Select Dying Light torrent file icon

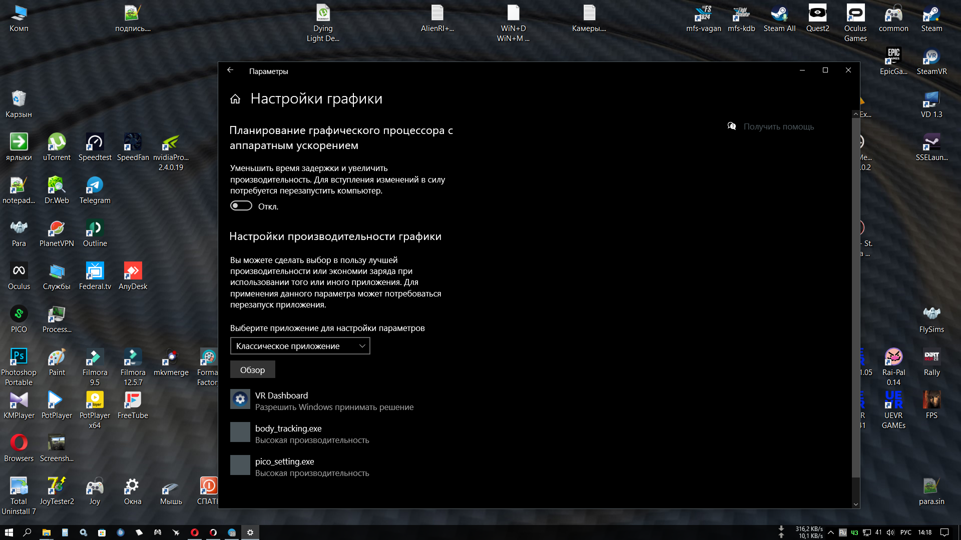pyautogui.click(x=323, y=23)
